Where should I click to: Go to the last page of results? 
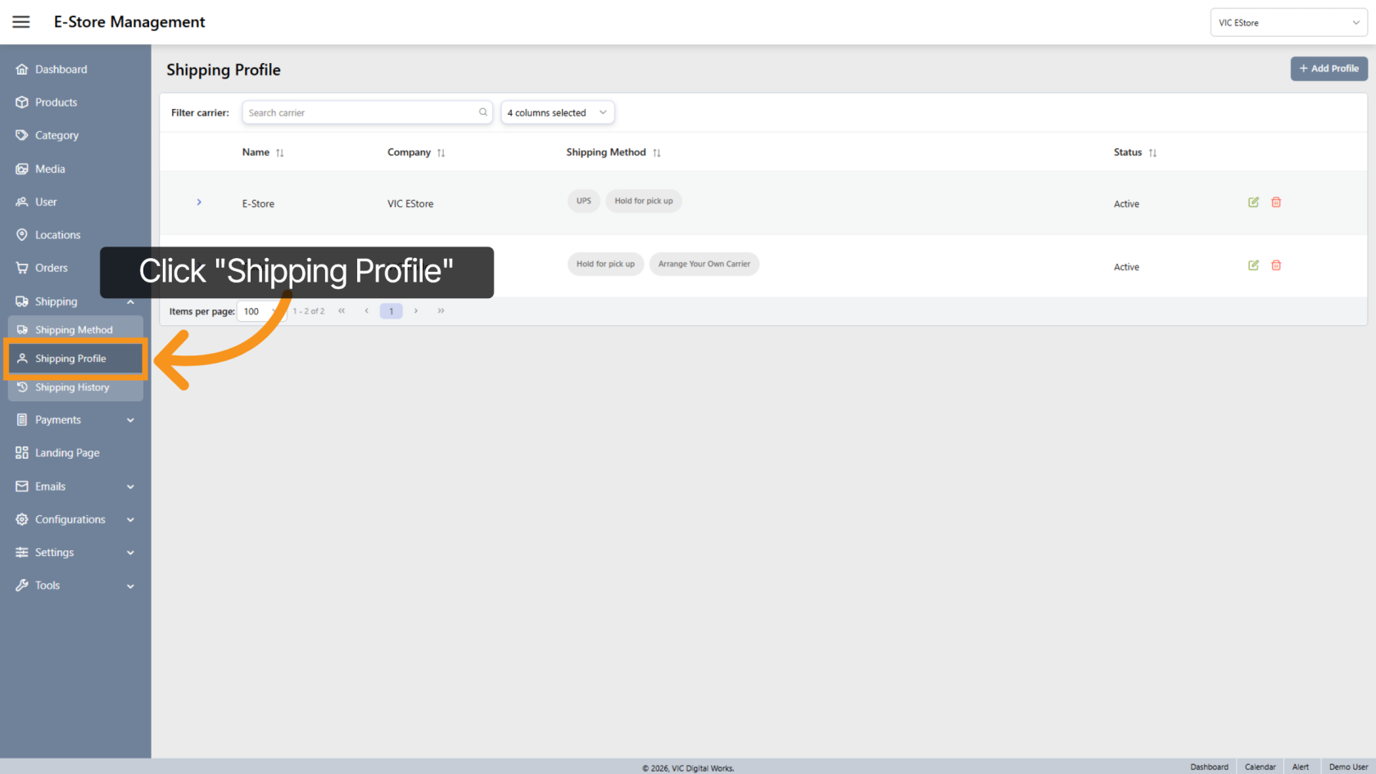(x=441, y=311)
